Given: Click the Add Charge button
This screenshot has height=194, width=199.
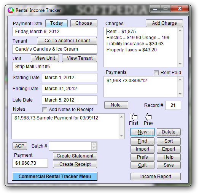Looking at the screenshot, I should tap(164, 23).
